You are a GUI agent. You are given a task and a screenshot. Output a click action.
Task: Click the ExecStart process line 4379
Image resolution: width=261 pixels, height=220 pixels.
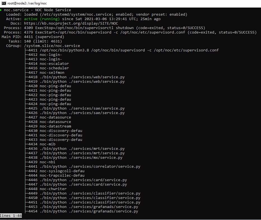[x=130, y=32]
